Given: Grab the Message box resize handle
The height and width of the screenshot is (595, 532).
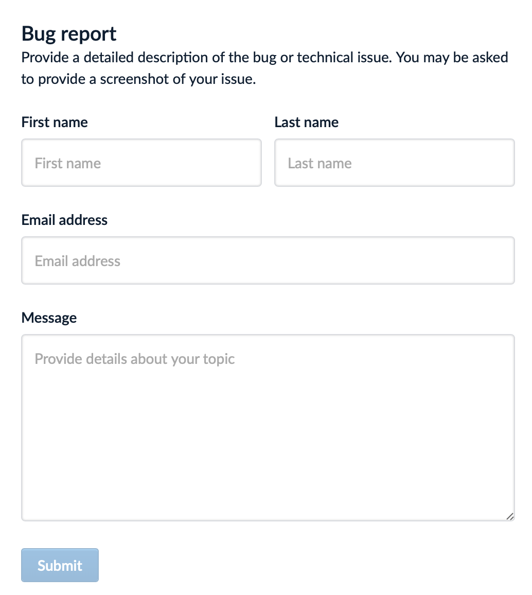Looking at the screenshot, I should [x=509, y=516].
